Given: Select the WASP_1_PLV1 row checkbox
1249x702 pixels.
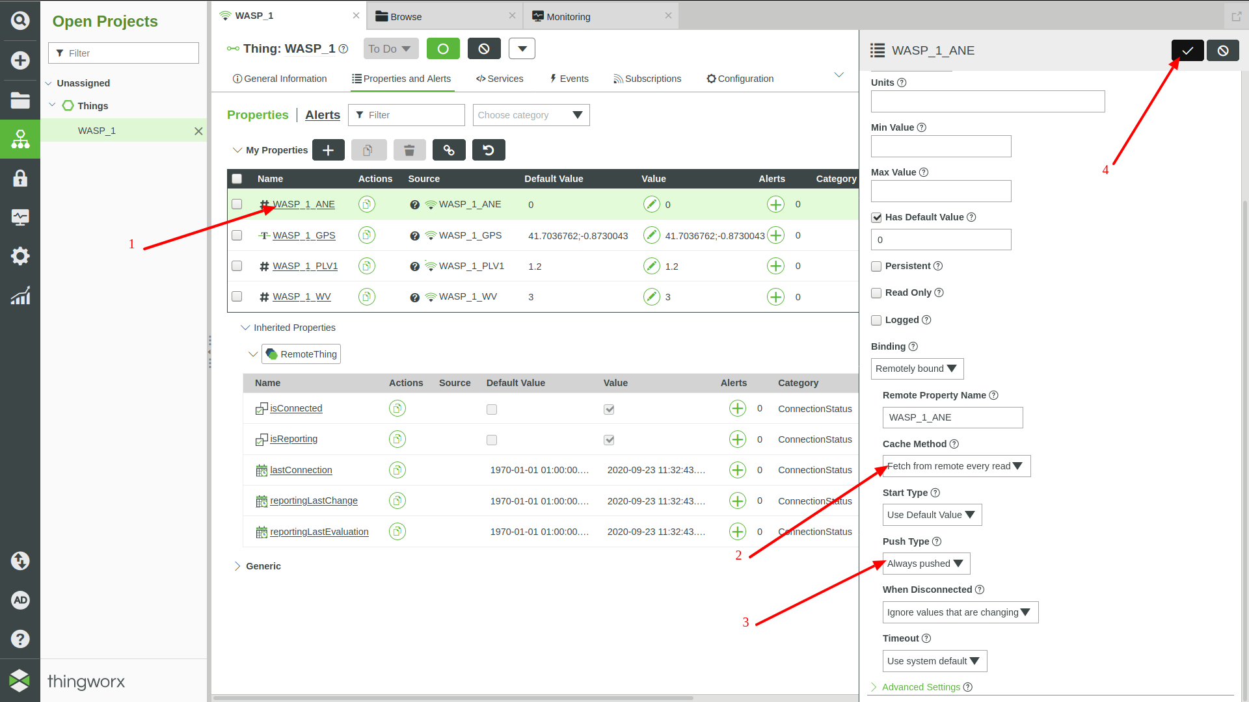Looking at the screenshot, I should point(237,266).
